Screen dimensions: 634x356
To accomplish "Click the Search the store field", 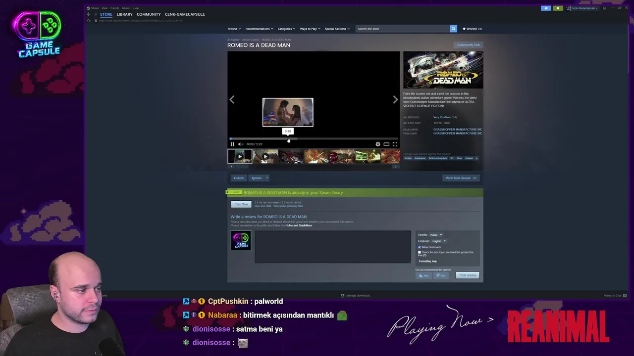I will click(x=402, y=29).
